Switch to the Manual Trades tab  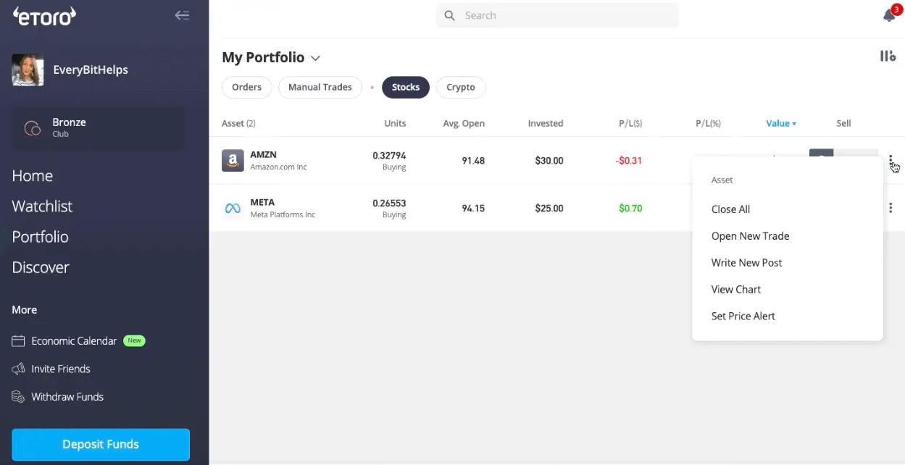(320, 88)
